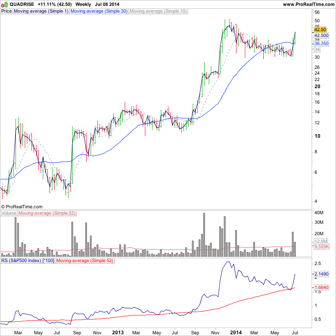Select Moving average (Simple 30) label
Image resolution: width=336 pixels, height=336 pixels.
(99, 11)
